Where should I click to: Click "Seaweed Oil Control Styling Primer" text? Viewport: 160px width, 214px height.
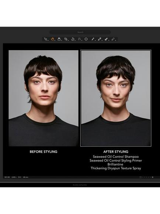[116, 160]
